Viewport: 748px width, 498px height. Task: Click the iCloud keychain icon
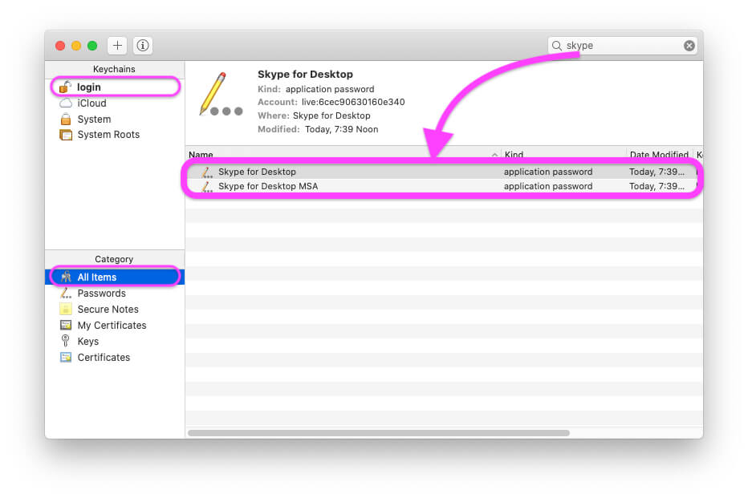(65, 103)
